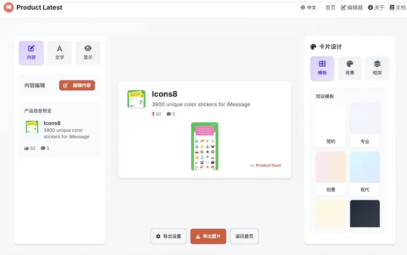
Task: Switch to the 显示 tab
Action: pos(88,52)
